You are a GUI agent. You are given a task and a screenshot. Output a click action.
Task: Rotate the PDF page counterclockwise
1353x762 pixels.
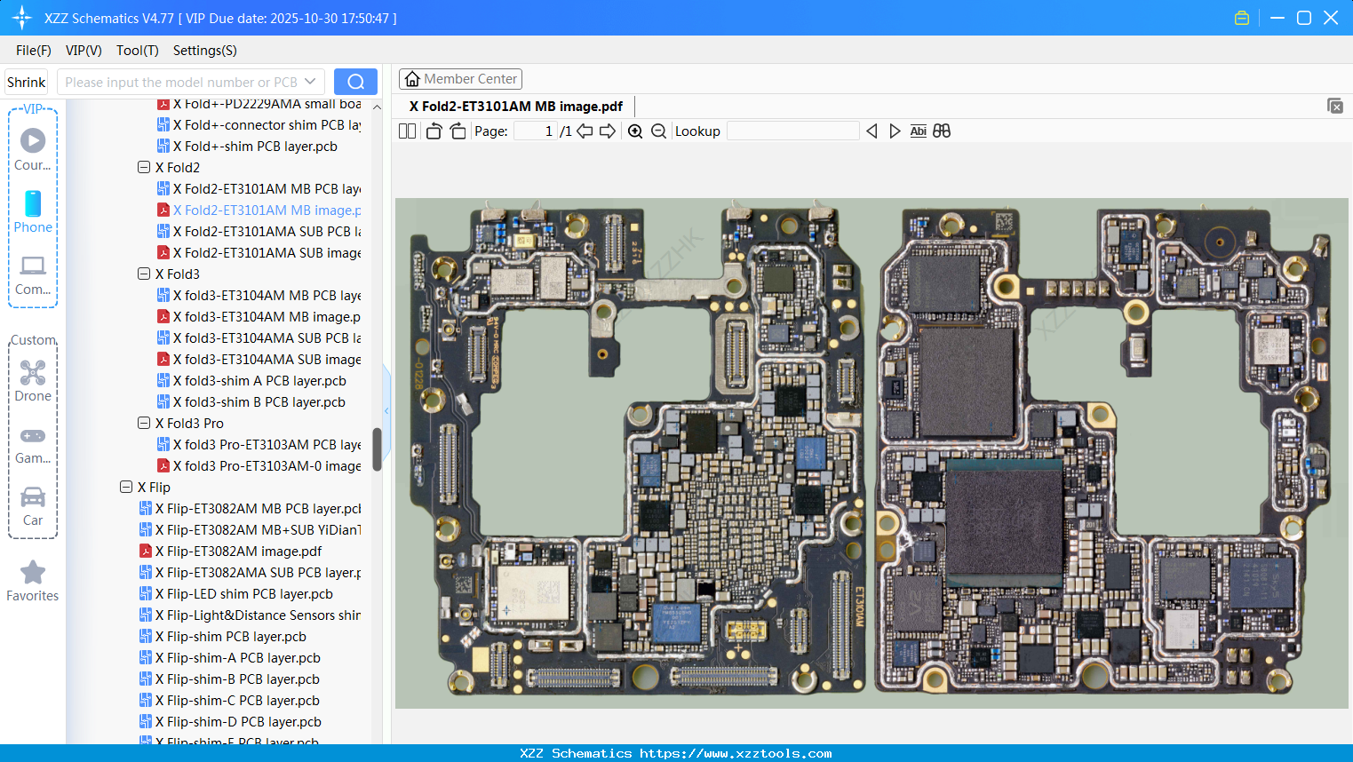[x=434, y=131]
